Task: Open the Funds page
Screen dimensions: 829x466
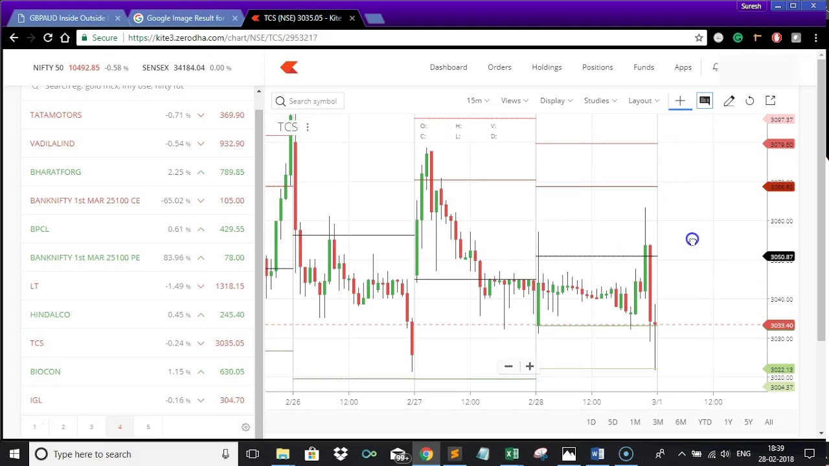Action: point(644,67)
